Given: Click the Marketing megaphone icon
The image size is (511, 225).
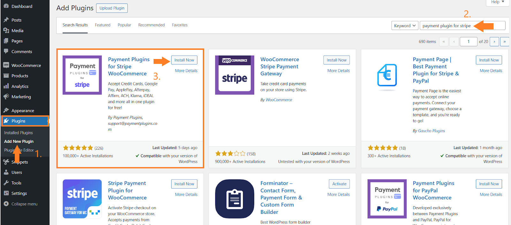Looking at the screenshot, I should click(x=6, y=96).
